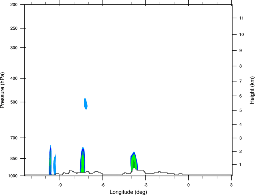Click the 'Height (km)' axis title
This screenshot has width=255, height=195.
(252, 90)
